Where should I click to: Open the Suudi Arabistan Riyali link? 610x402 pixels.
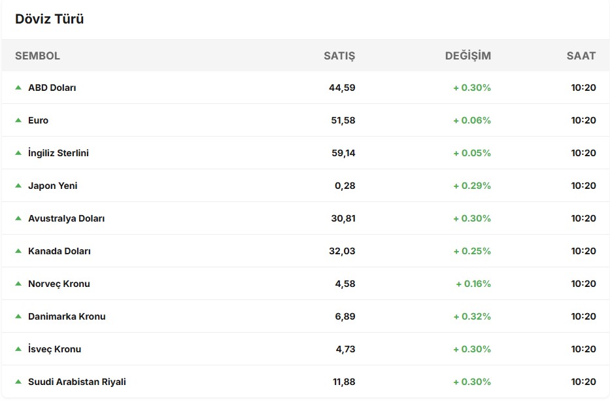click(76, 382)
